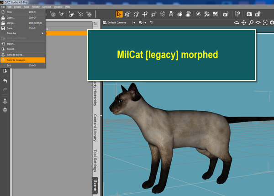Open Tool Settings cursor-gear icon
Image resolution: width=274 pixels, height=196 pixels.
click(237, 14)
